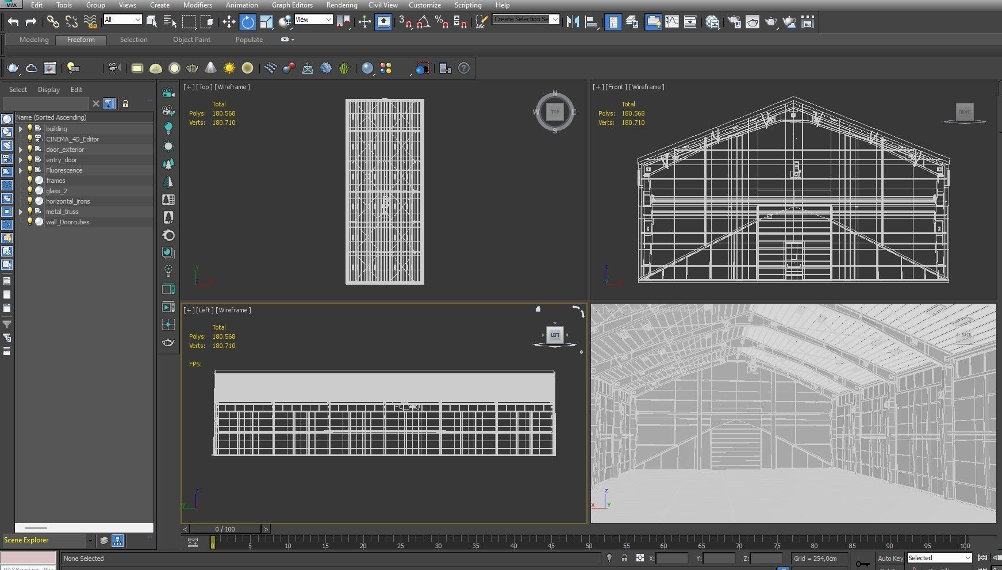Expand the Fluorescence node
The height and width of the screenshot is (570, 1002).
click(x=21, y=170)
